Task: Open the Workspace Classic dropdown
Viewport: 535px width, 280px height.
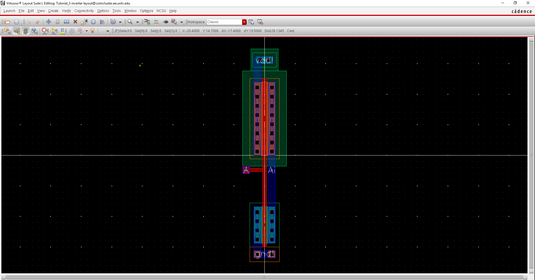Action: click(244, 22)
